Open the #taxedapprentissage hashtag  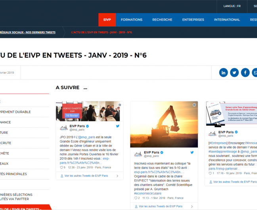222,151
